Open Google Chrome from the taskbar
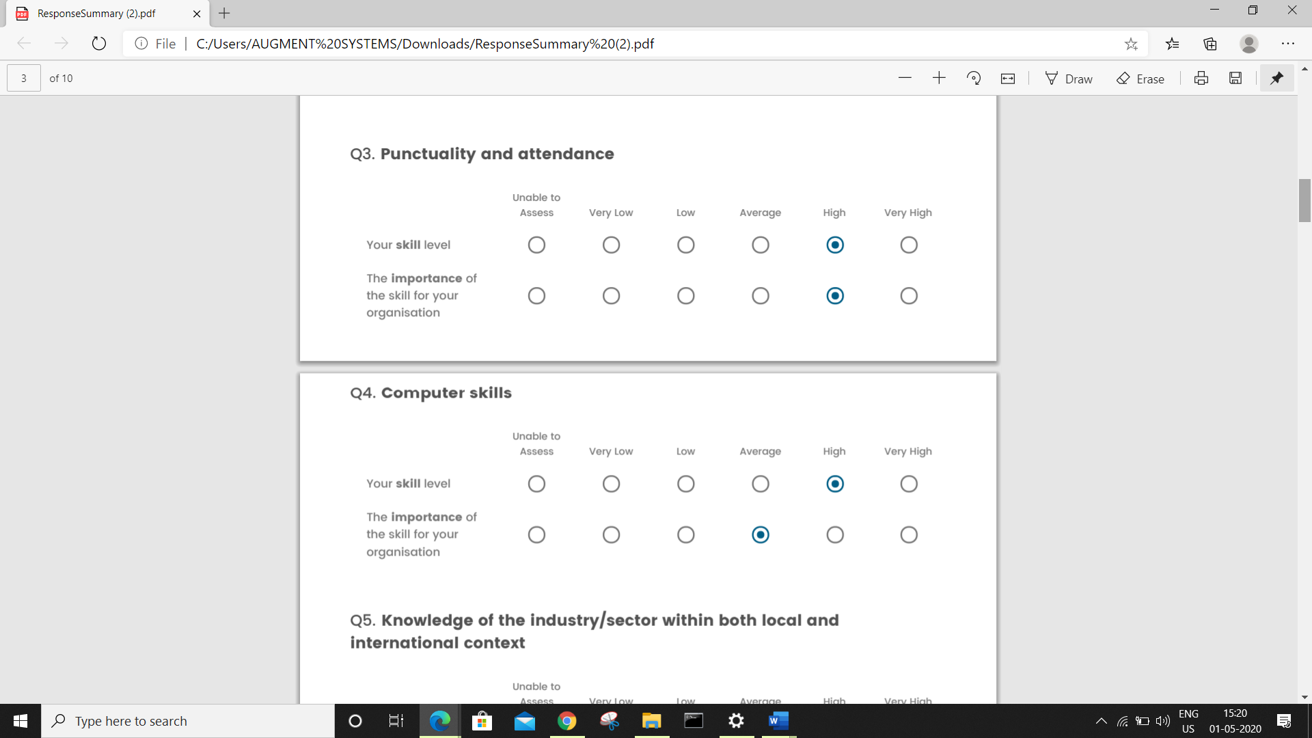 (566, 721)
